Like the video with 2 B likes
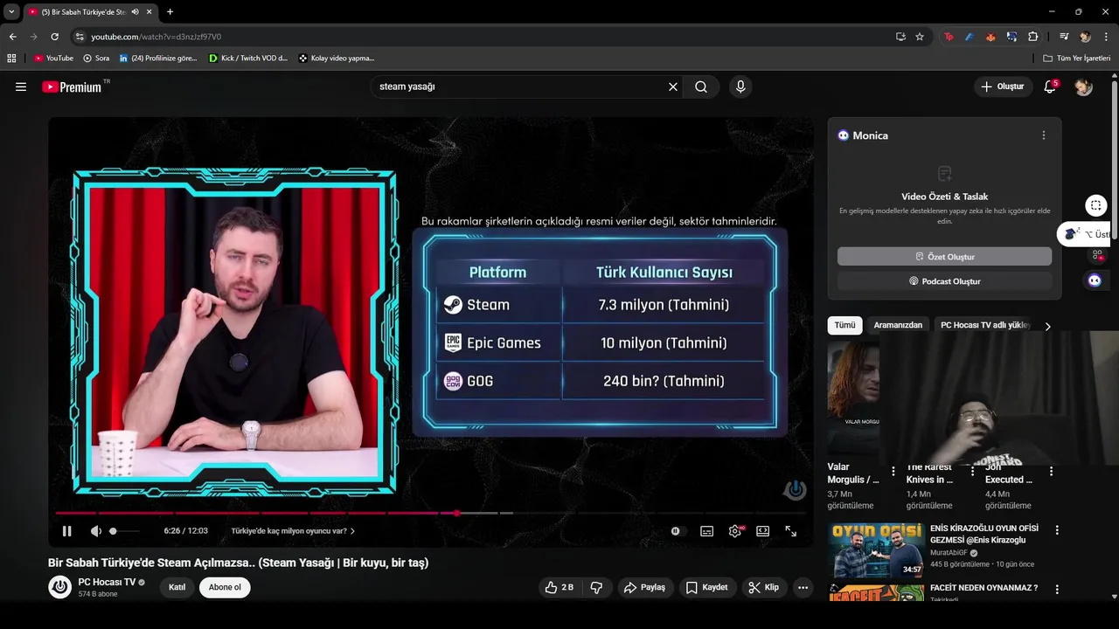 tap(559, 587)
